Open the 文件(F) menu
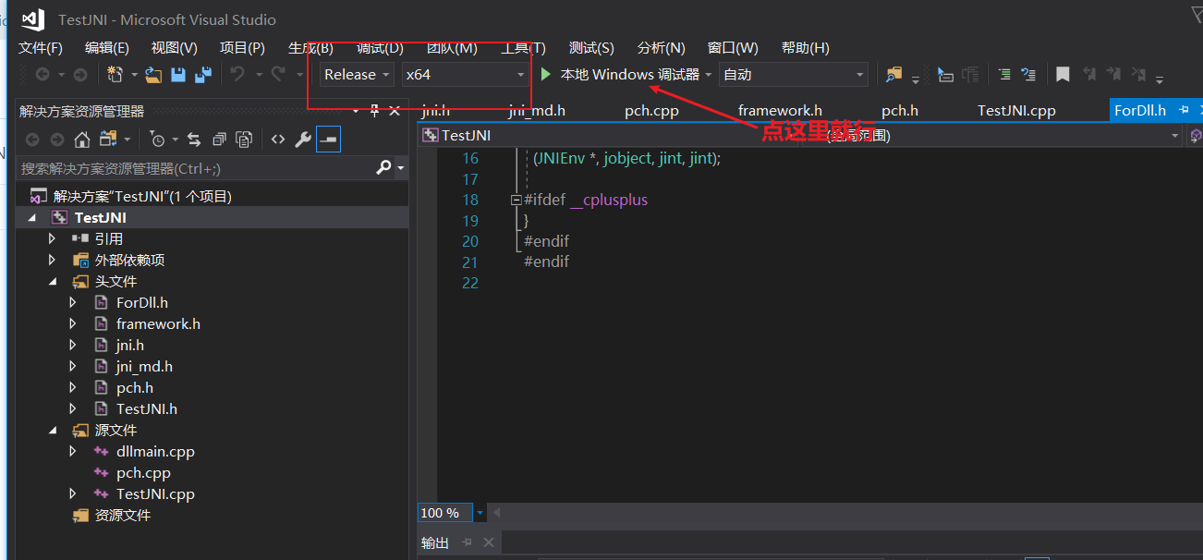The height and width of the screenshot is (560, 1203). 41,48
